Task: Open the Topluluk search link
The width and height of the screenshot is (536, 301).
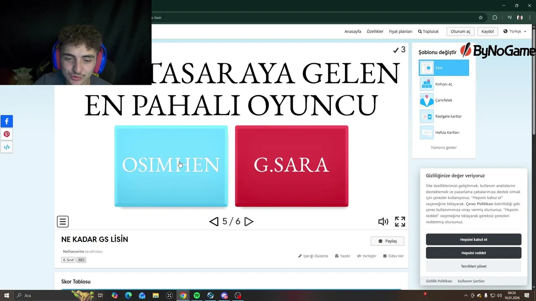Action: point(428,31)
